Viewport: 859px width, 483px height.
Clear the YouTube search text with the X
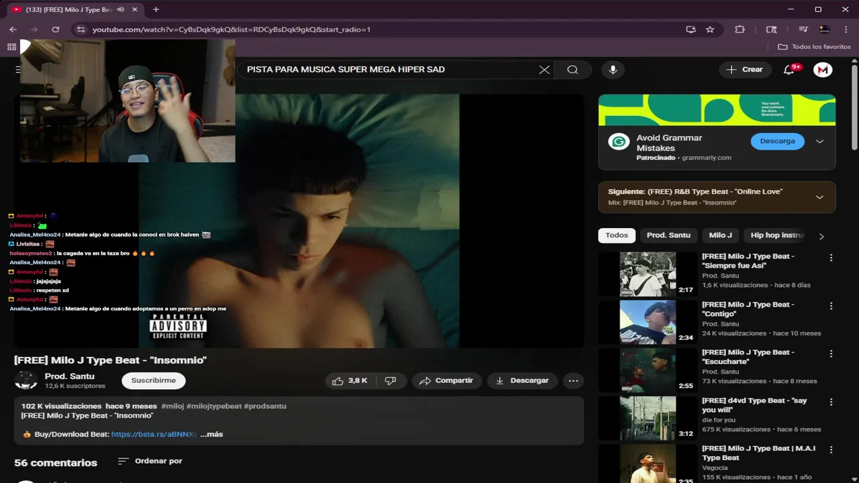(x=544, y=70)
